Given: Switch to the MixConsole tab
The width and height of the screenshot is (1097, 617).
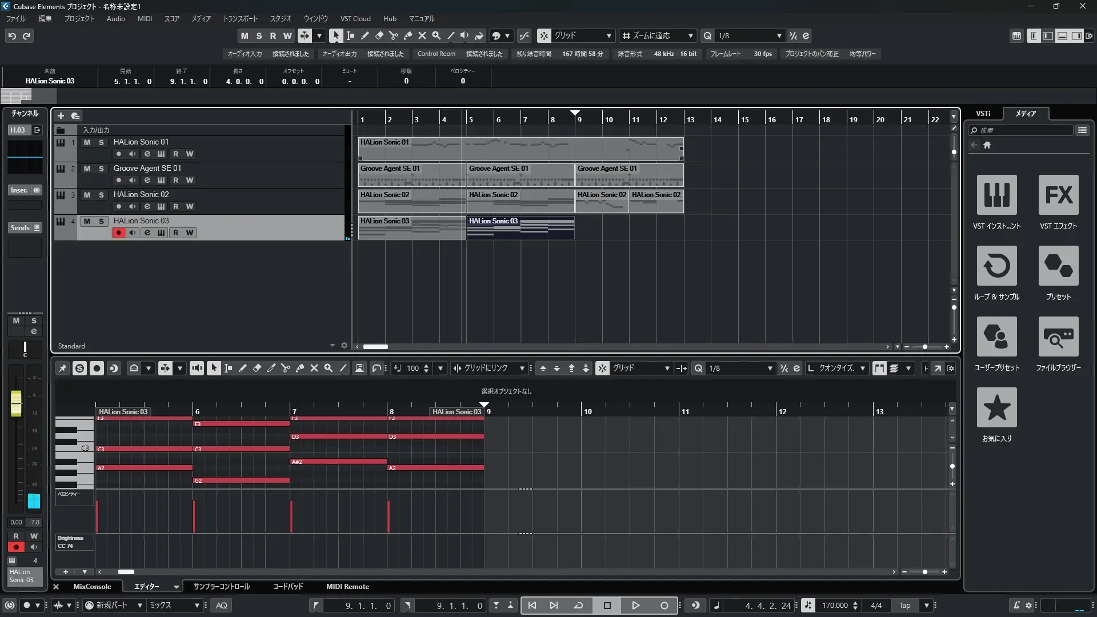Looking at the screenshot, I should click(92, 586).
